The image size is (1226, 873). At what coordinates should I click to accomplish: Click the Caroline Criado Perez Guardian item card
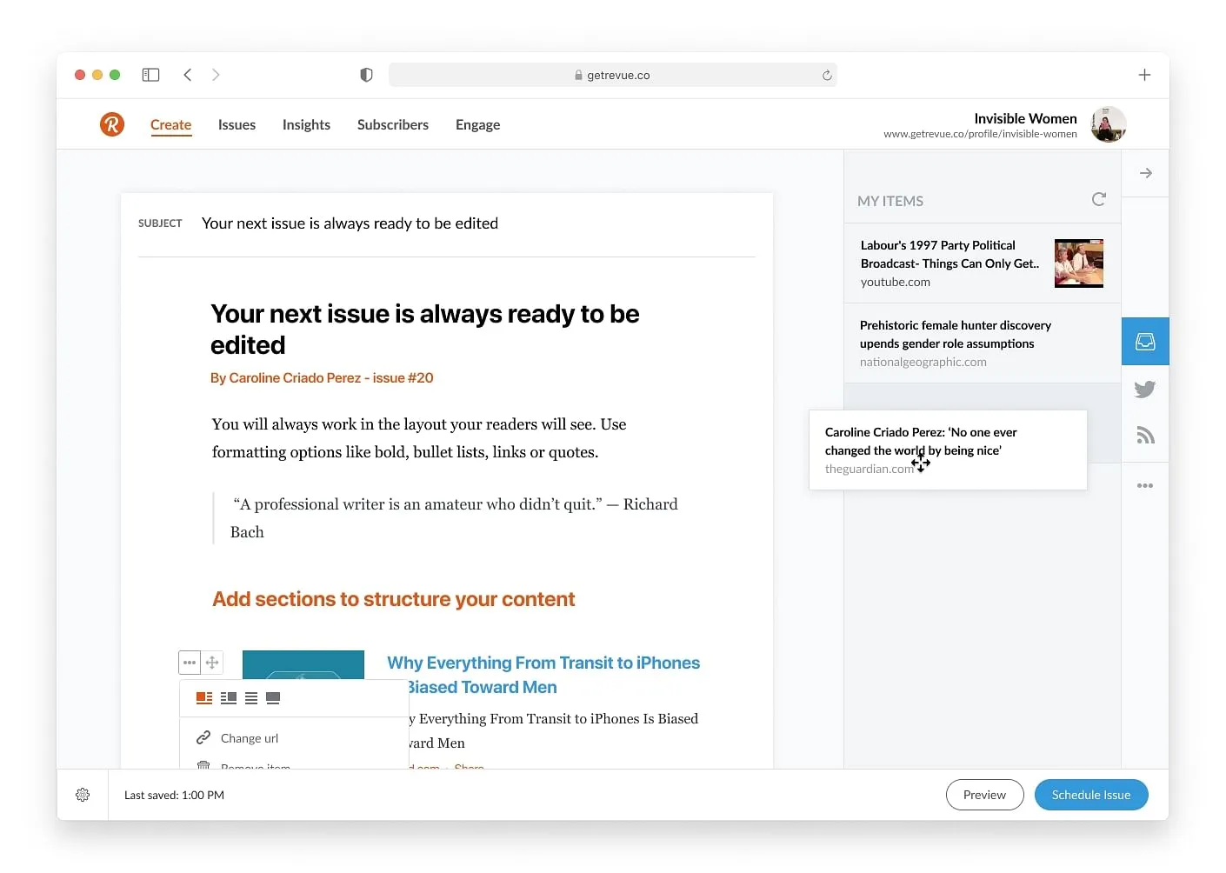(948, 450)
